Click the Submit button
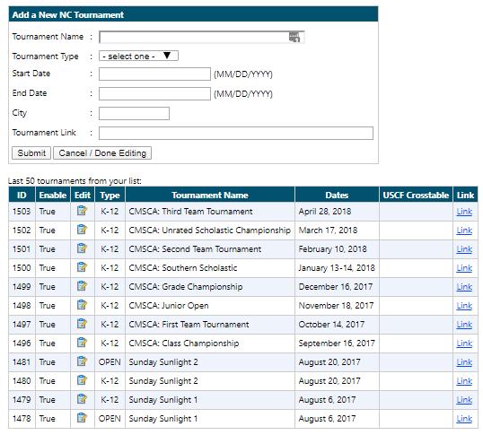The width and height of the screenshot is (483, 435). pos(31,152)
